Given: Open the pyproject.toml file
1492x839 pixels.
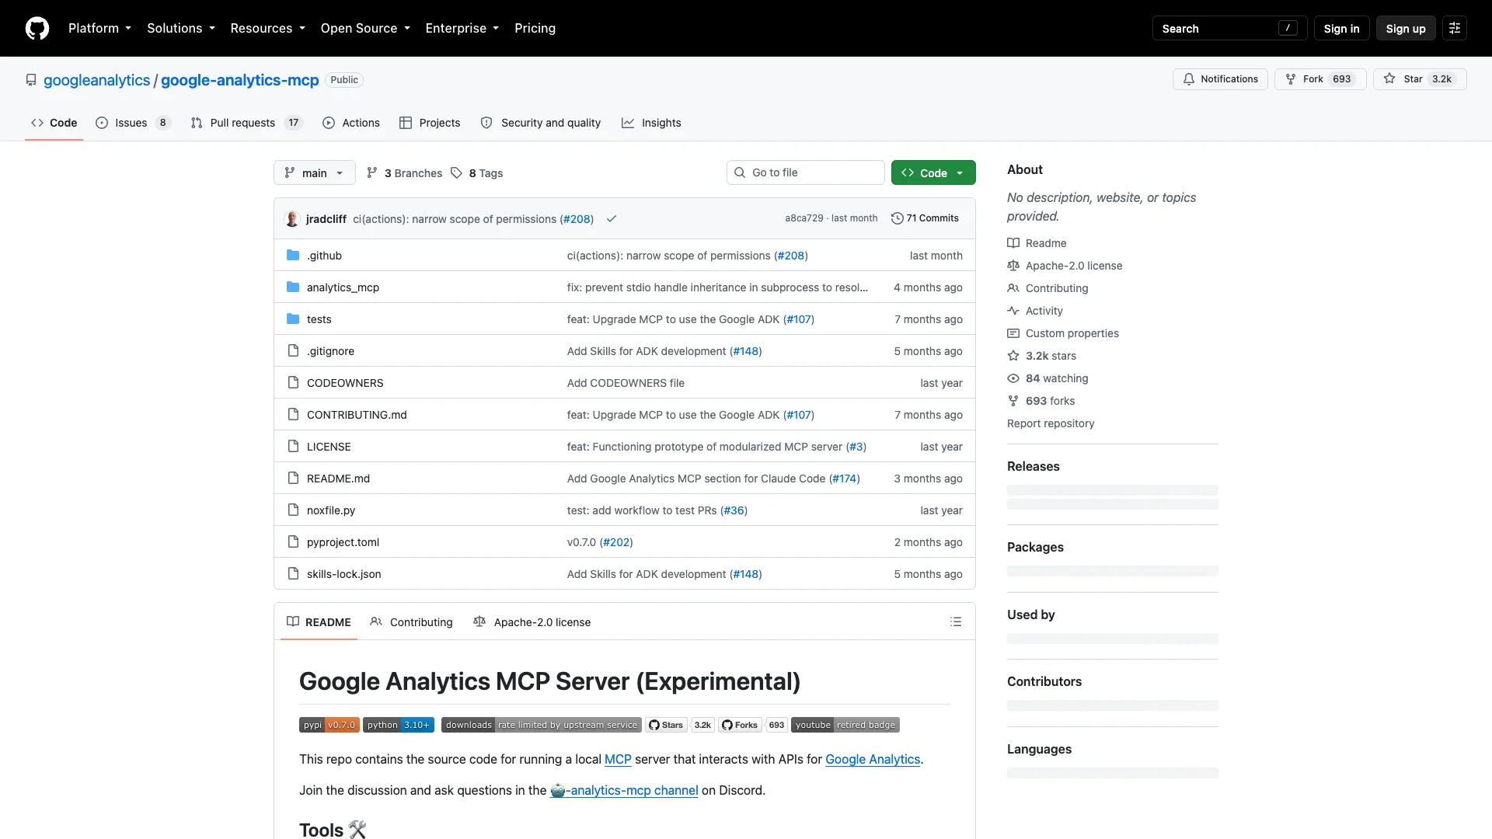Looking at the screenshot, I should (x=343, y=542).
